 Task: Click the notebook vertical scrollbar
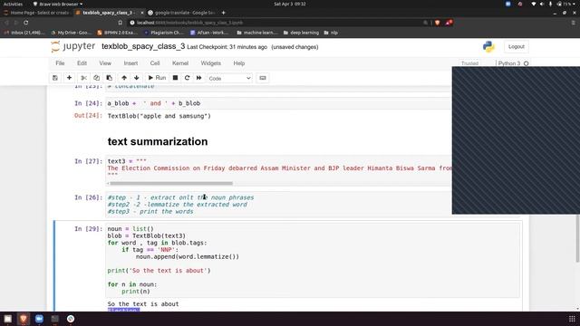tap(578, 238)
